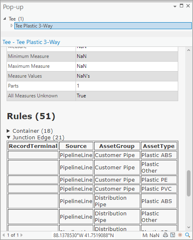193x240 pixels.
Task: Toggle auto-hide of the Pop-up pane
Action: (182, 6)
